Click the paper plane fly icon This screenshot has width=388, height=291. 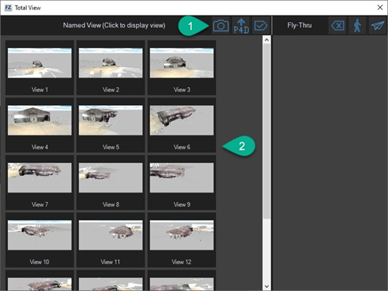pos(377,25)
